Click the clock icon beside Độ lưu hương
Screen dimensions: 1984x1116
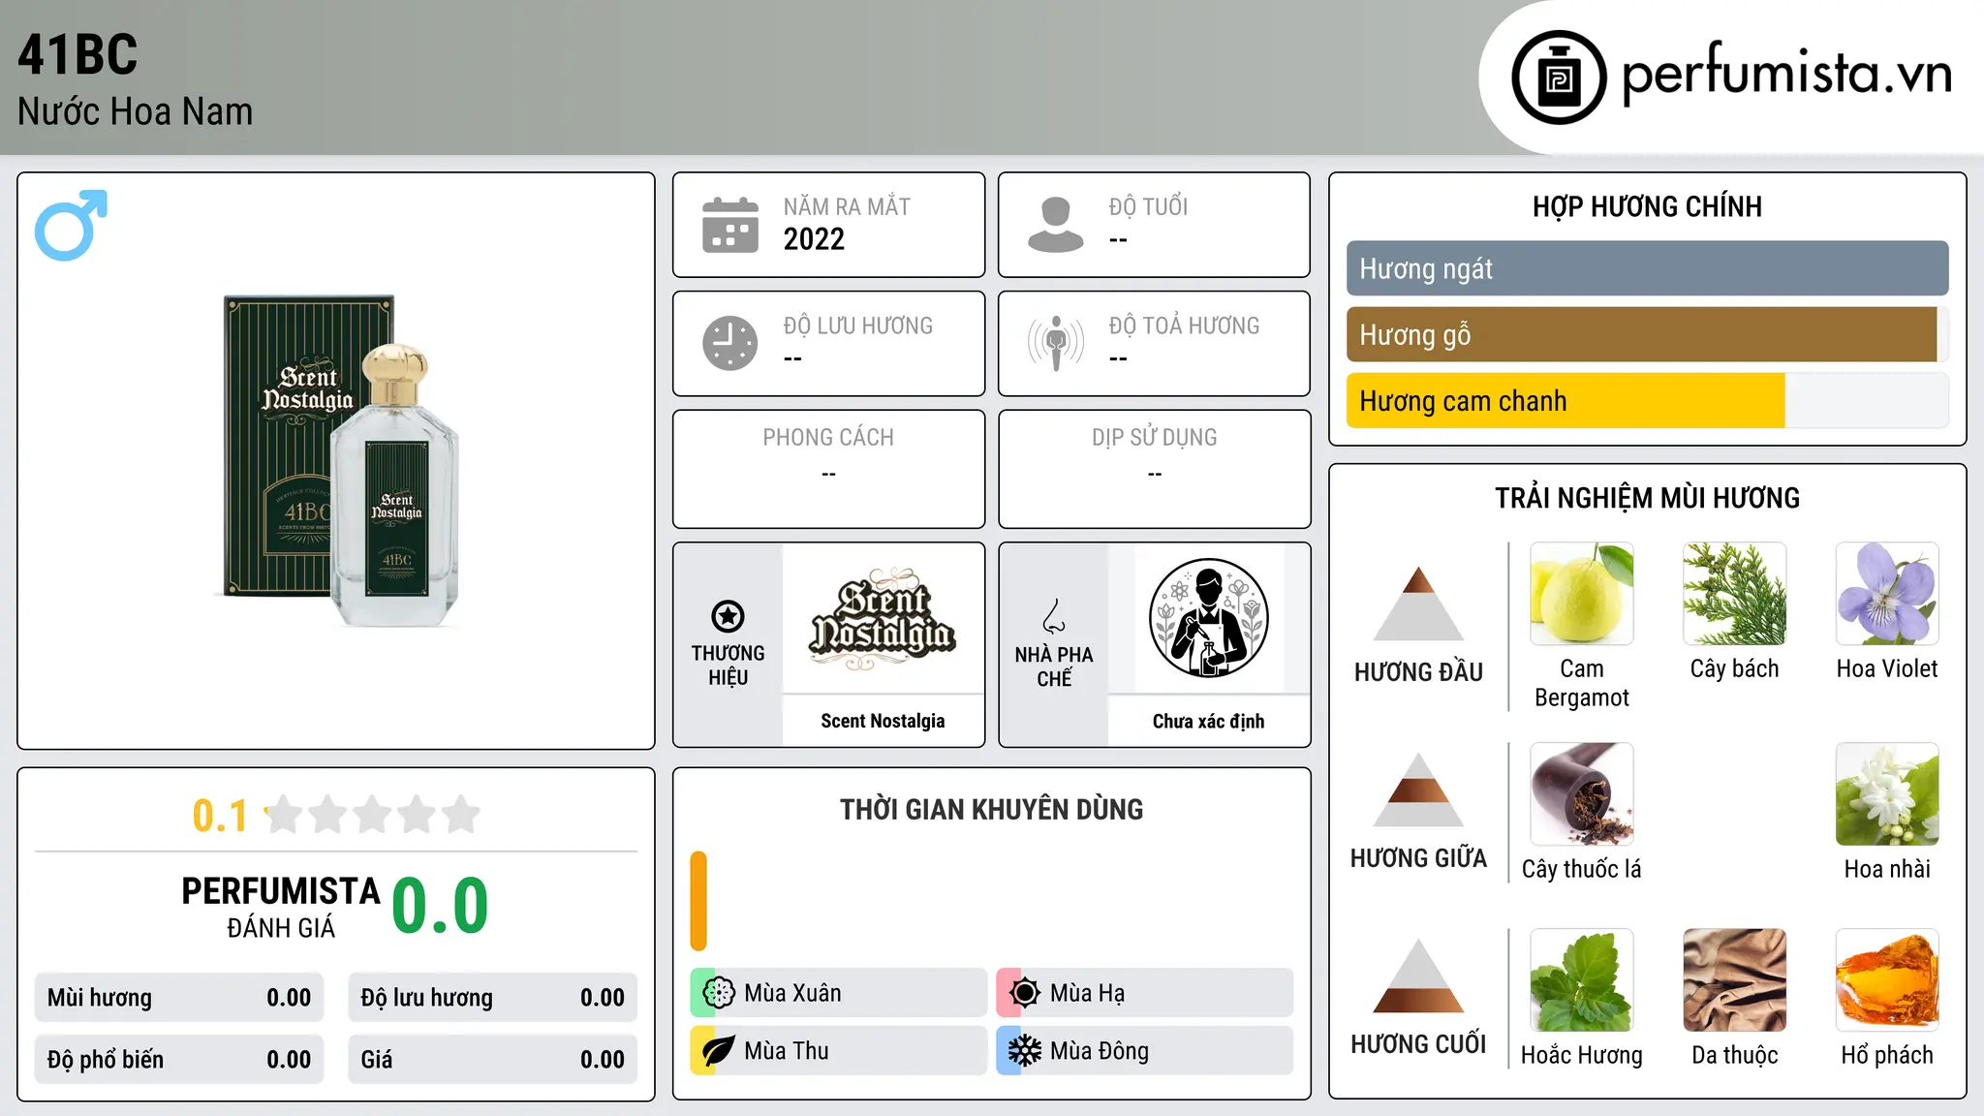(x=730, y=343)
